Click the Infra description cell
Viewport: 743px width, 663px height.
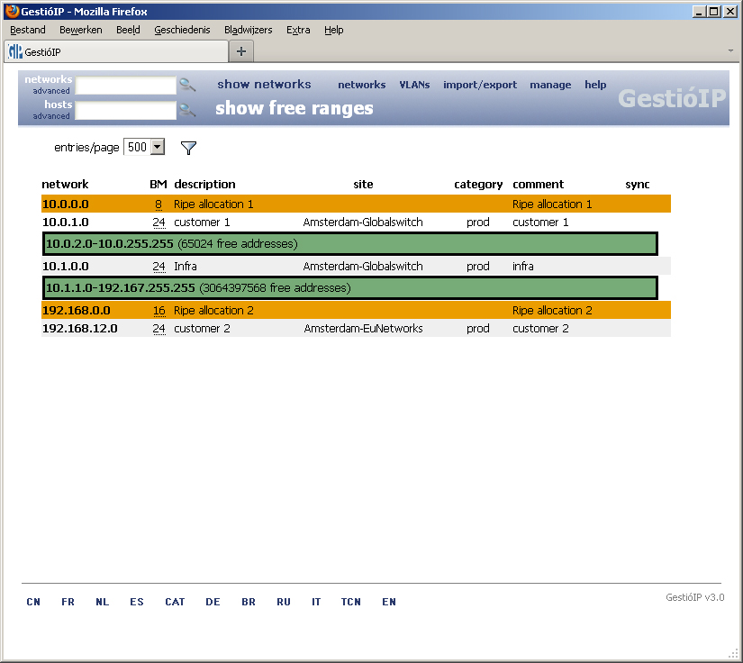pyautogui.click(x=186, y=267)
